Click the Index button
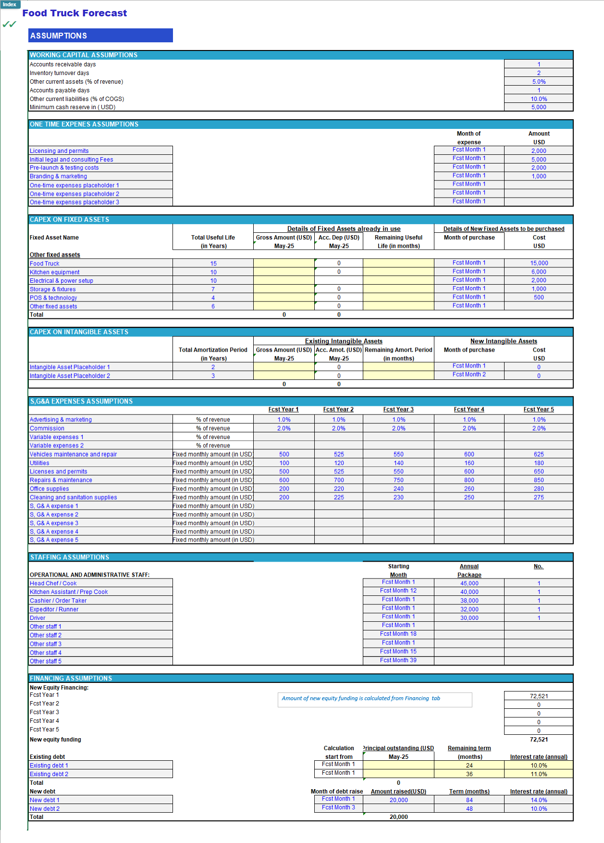Screen dimensions: 604x843 tap(10, 4)
